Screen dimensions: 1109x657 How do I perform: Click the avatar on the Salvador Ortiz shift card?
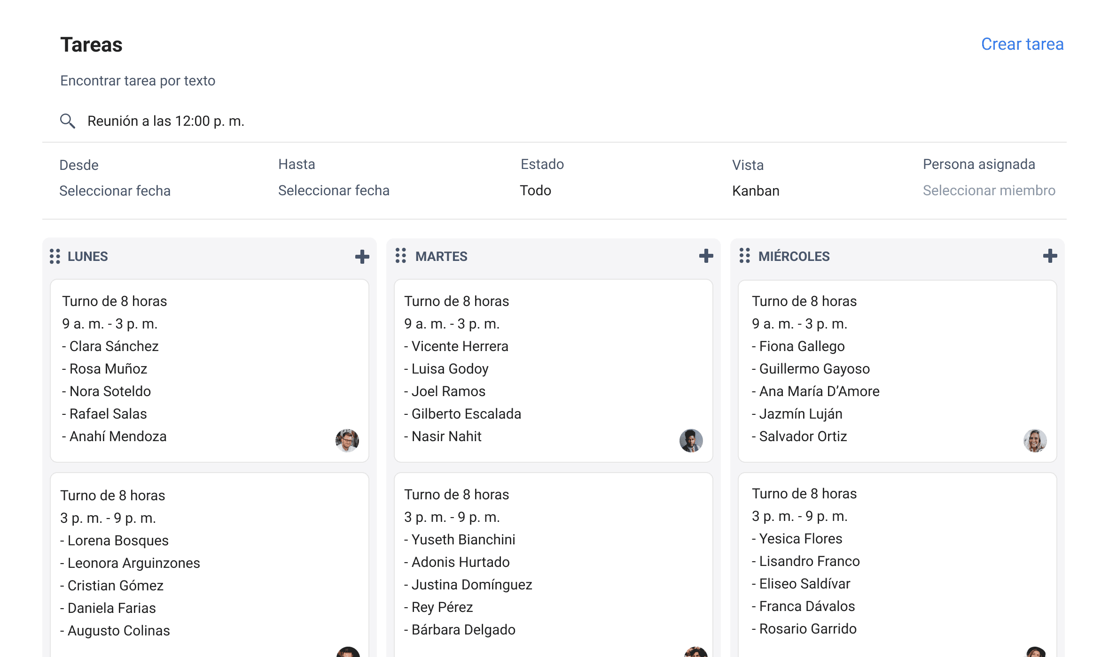pos(1034,441)
